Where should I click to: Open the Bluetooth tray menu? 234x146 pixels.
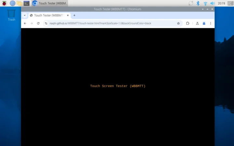[x=198, y=3]
